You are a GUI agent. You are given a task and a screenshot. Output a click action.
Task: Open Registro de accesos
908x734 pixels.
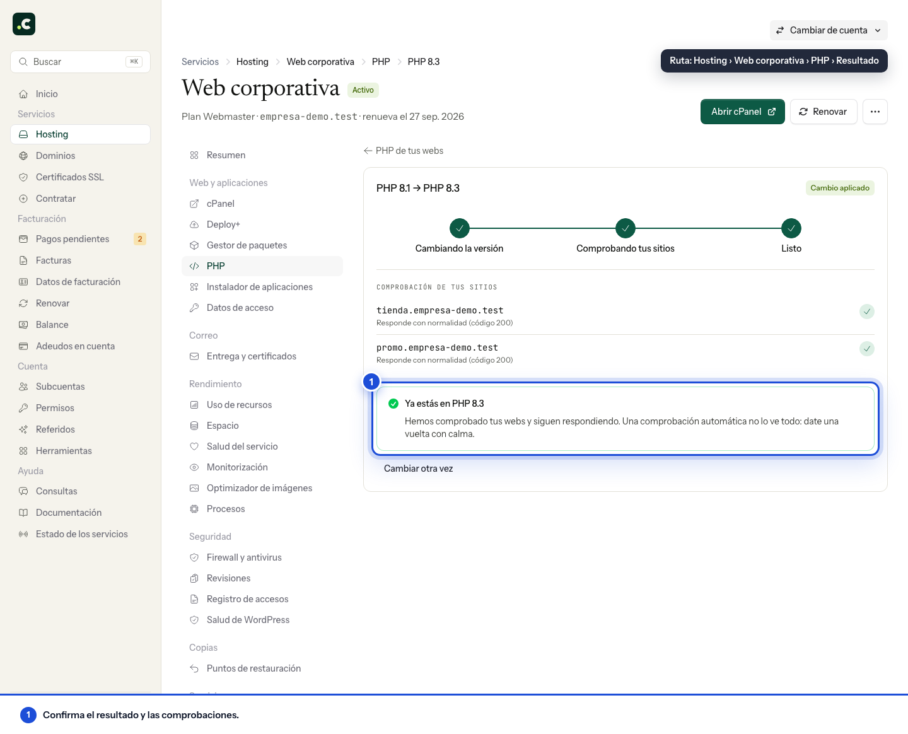262,599
